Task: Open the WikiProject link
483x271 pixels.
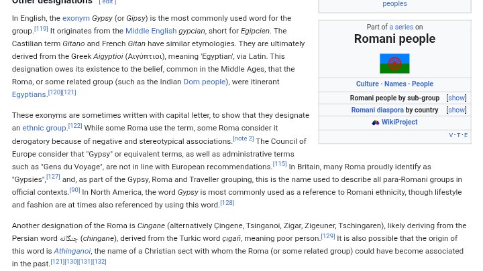Action: click(399, 122)
